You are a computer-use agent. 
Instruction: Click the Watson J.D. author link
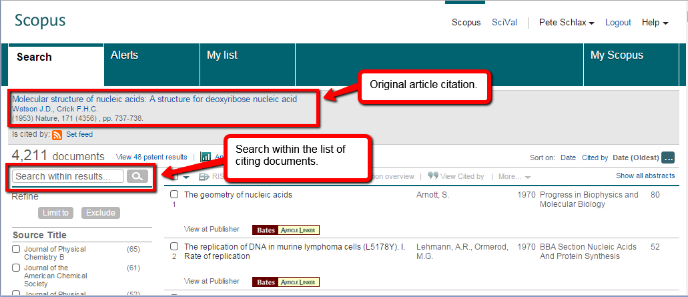click(32, 109)
